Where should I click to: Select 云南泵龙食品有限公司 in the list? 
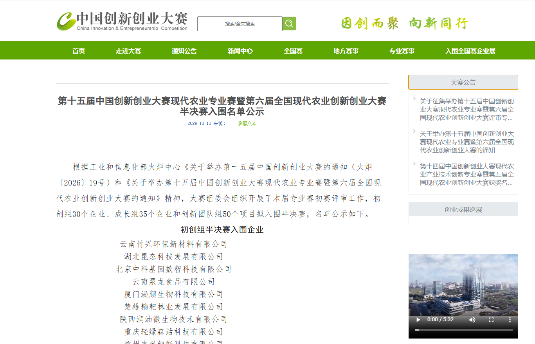tap(174, 282)
